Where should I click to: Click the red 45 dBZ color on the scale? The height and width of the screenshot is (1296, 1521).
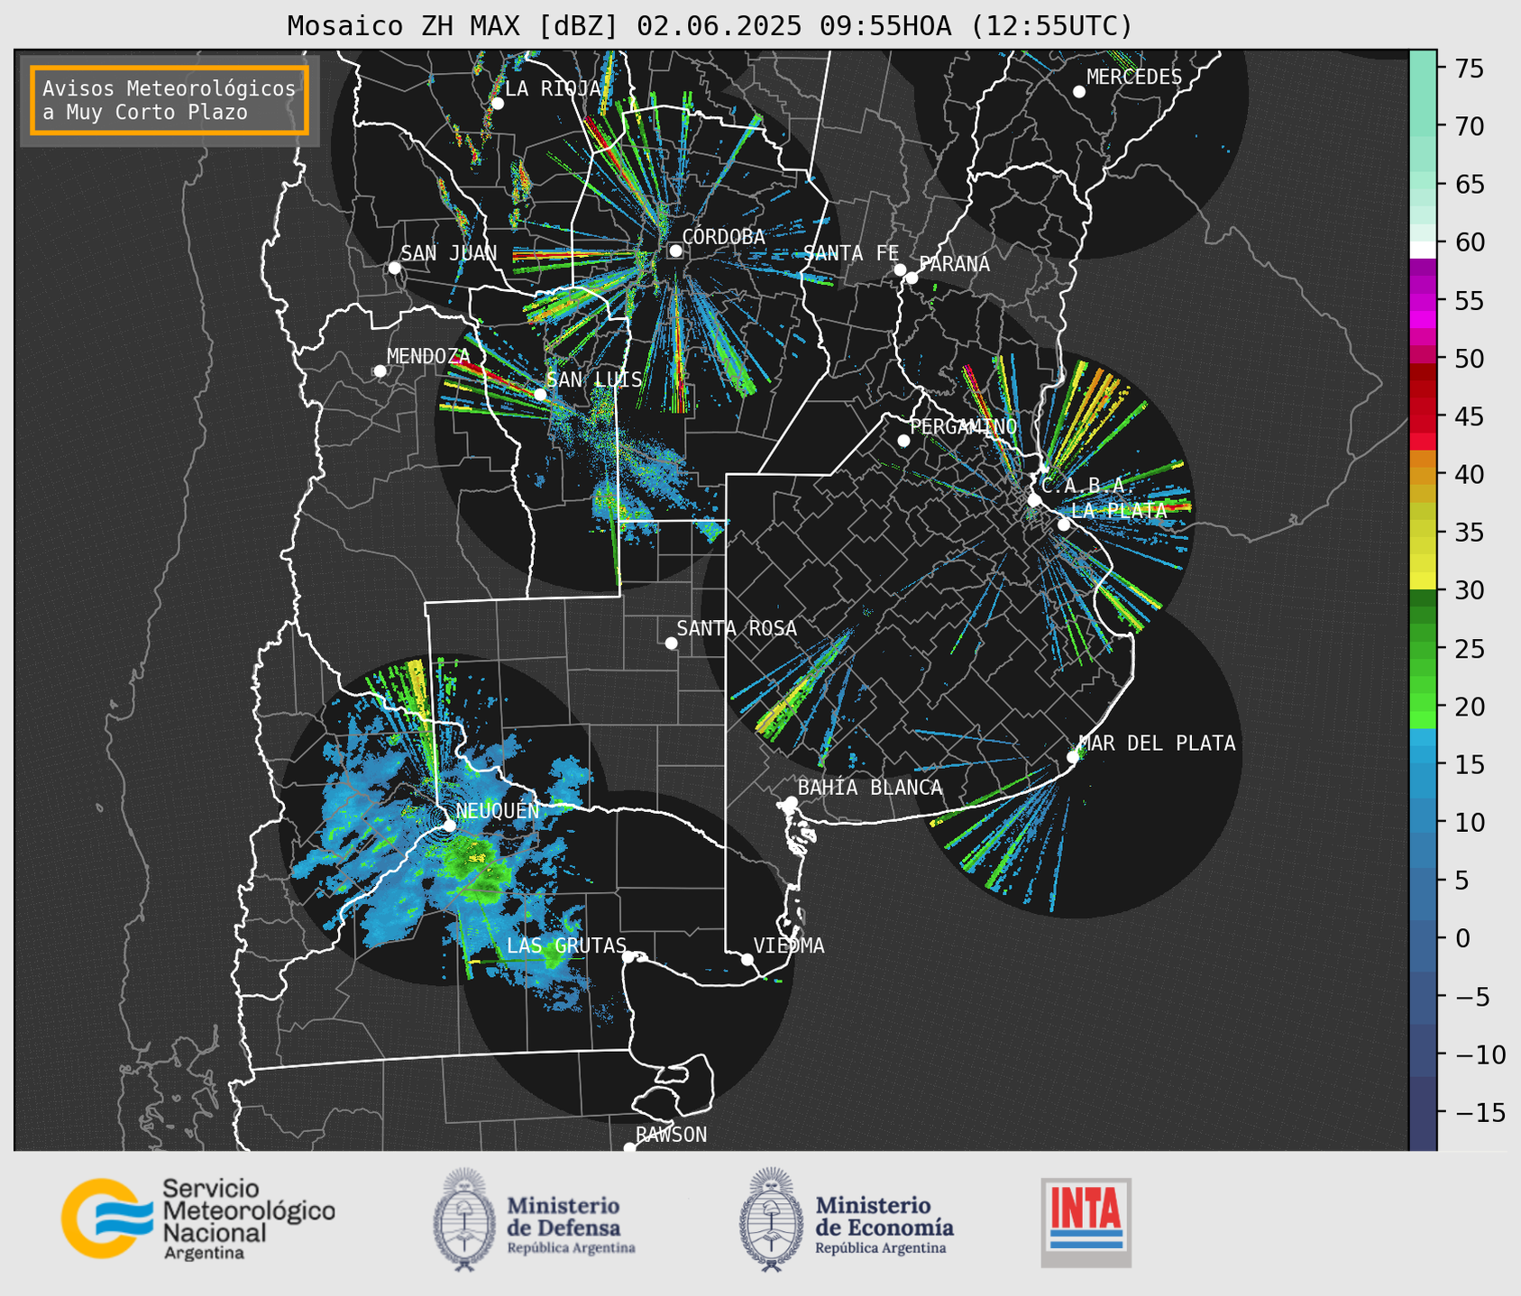click(1423, 416)
